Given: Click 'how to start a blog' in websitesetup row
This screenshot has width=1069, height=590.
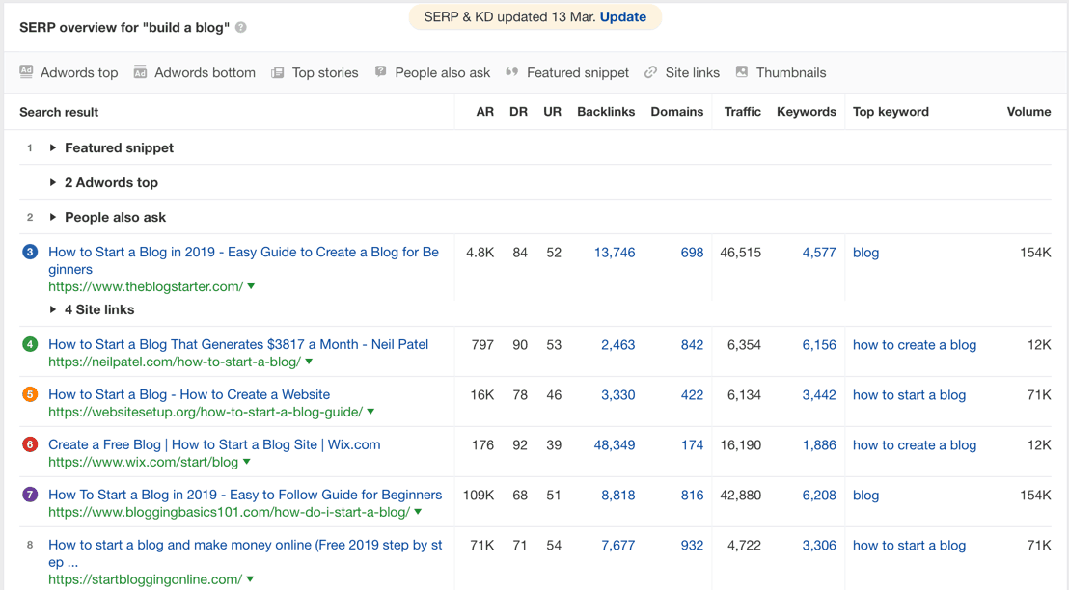Looking at the screenshot, I should (x=909, y=394).
